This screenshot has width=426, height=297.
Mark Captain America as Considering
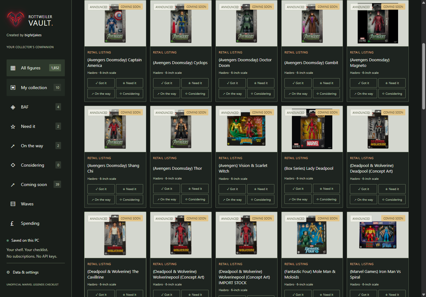click(x=129, y=93)
